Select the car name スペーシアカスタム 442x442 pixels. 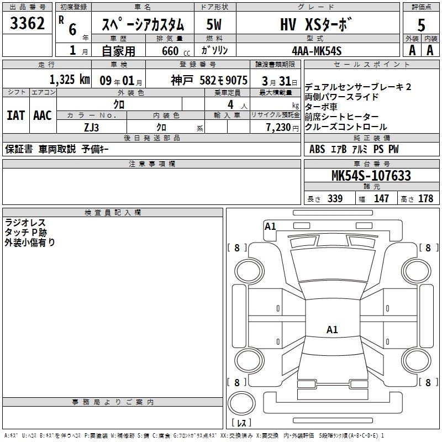(x=143, y=24)
